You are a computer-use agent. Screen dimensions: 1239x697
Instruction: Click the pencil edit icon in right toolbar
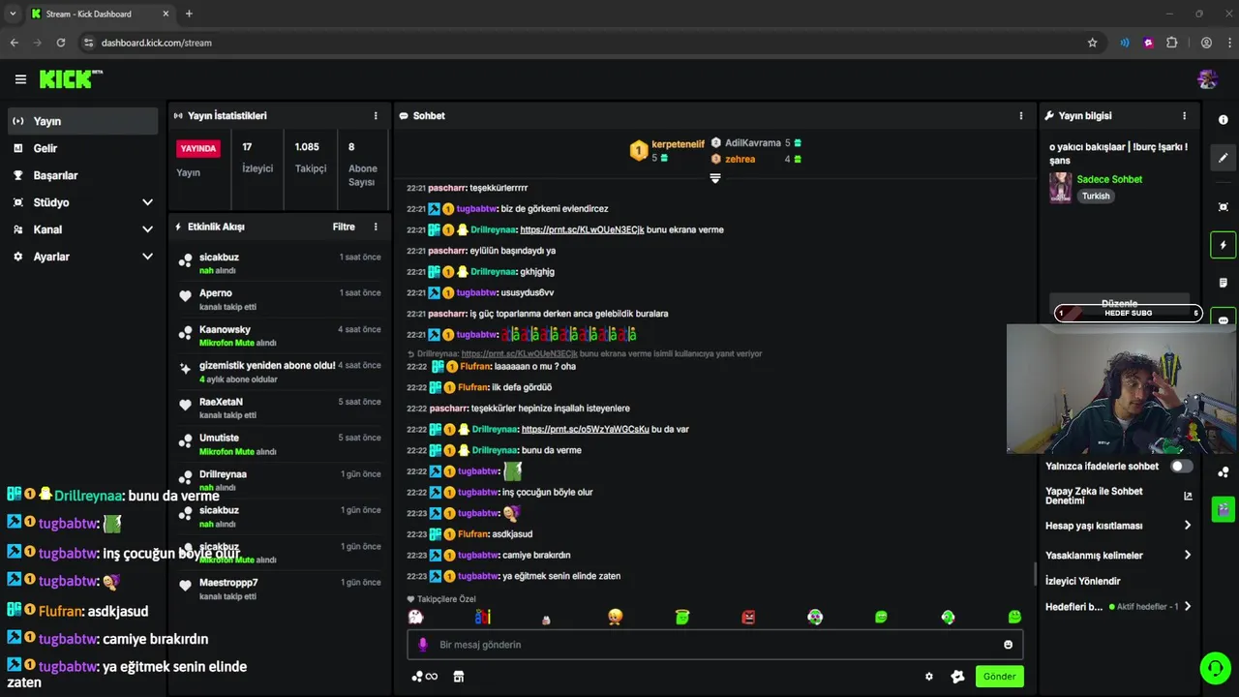[x=1224, y=158]
